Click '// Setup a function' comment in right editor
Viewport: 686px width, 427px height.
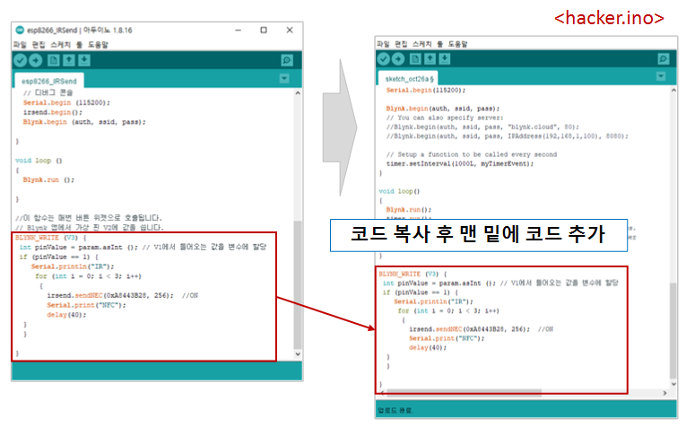point(472,154)
